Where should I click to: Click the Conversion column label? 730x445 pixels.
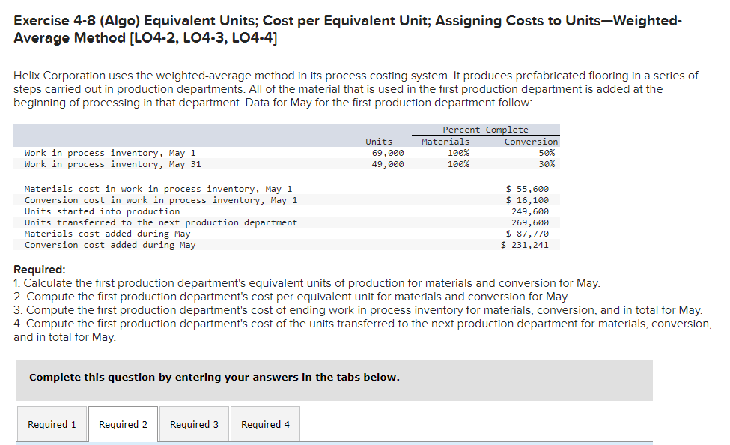coord(531,141)
